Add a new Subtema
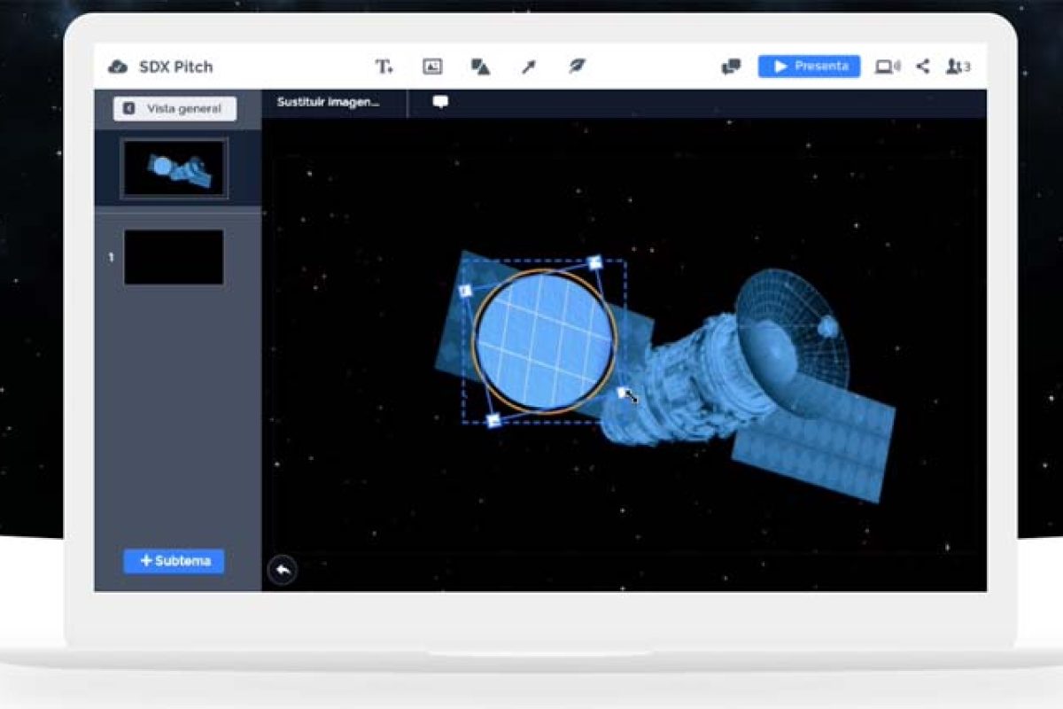The height and width of the screenshot is (709, 1063). 174,561
